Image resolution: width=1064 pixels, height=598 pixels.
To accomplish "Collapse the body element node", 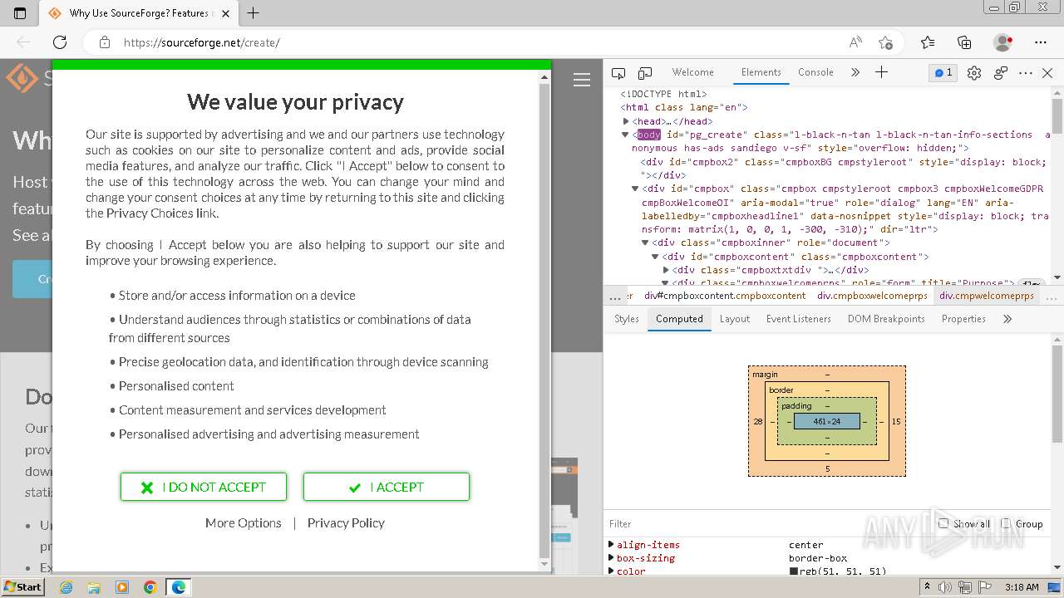I will click(626, 135).
